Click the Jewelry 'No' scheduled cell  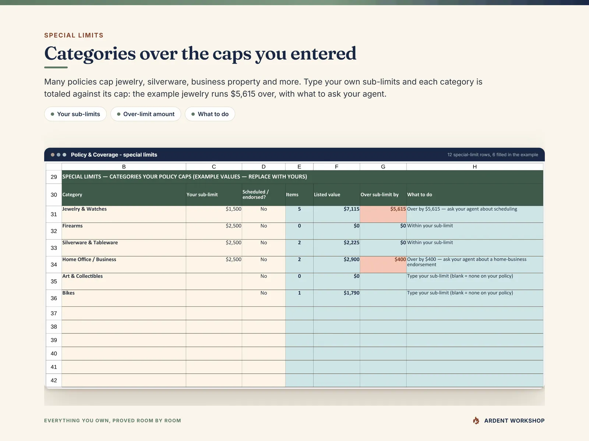(x=264, y=214)
